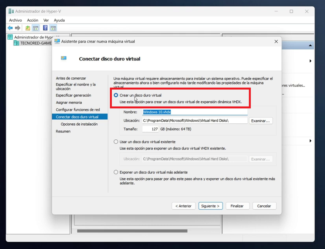This screenshot has height=249, width=325.
Task: Close the new virtual machine wizard
Action: pos(276,42)
